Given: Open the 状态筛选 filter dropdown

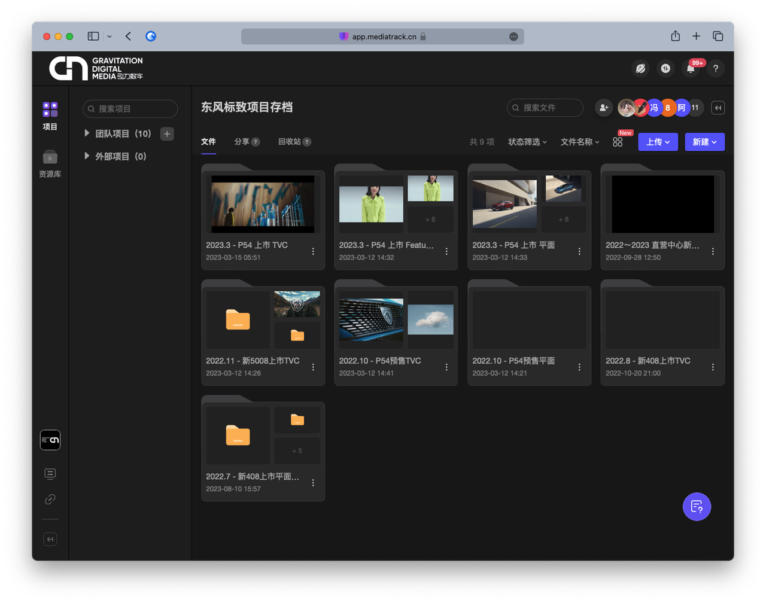Looking at the screenshot, I should click(x=527, y=142).
